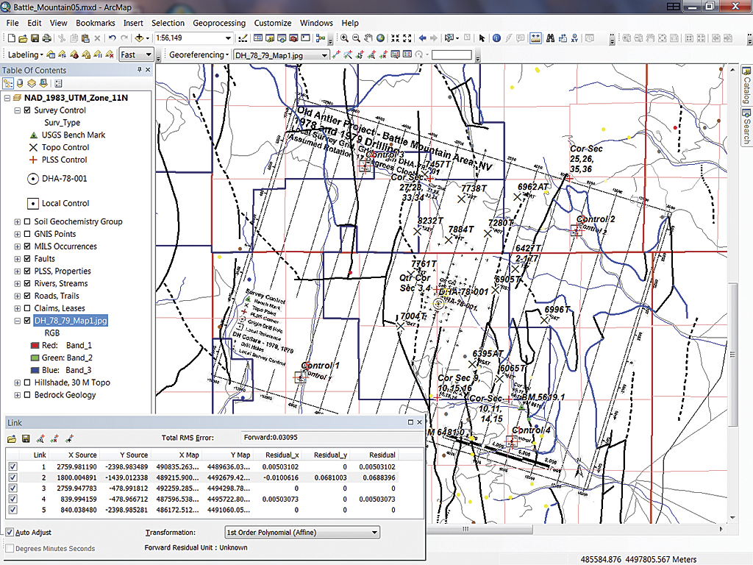Open the Customize menu

coord(273,23)
